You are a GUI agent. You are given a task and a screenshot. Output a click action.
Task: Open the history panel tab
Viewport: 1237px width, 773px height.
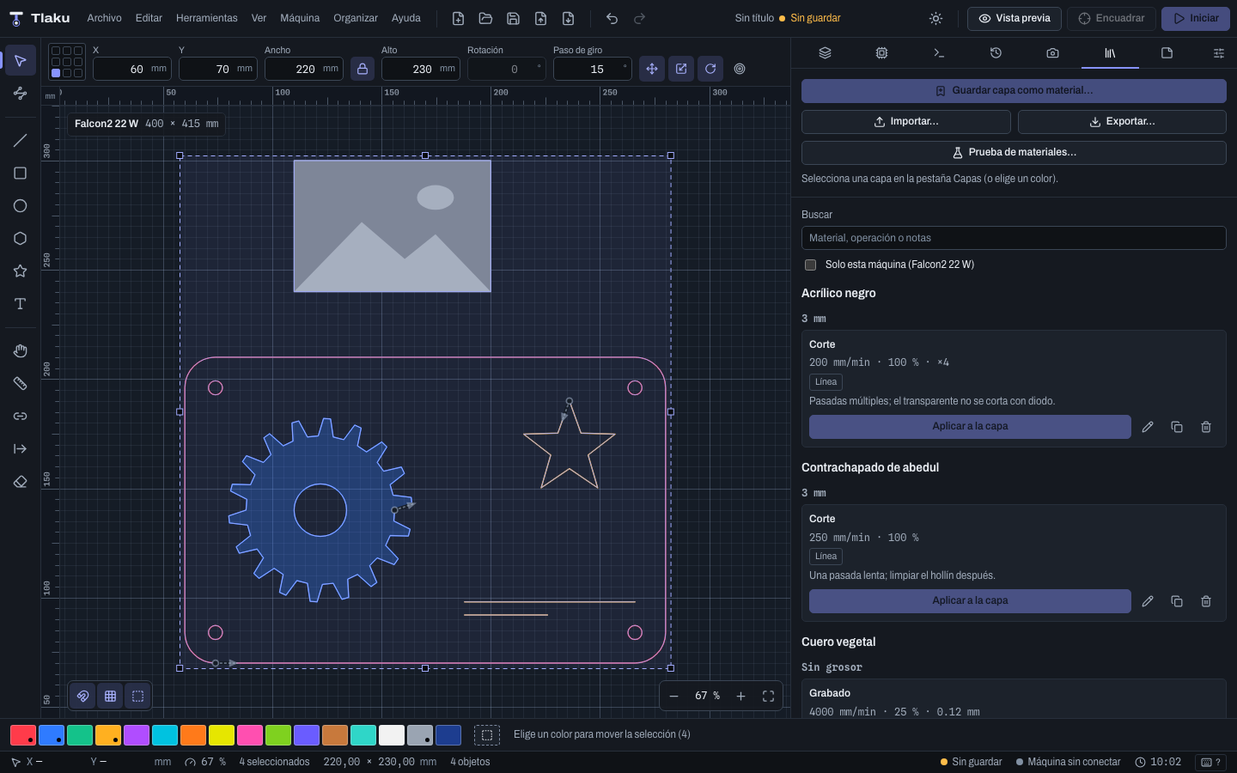(x=996, y=53)
